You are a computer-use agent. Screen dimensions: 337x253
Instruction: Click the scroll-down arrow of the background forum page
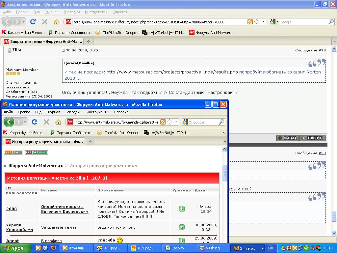[334, 233]
